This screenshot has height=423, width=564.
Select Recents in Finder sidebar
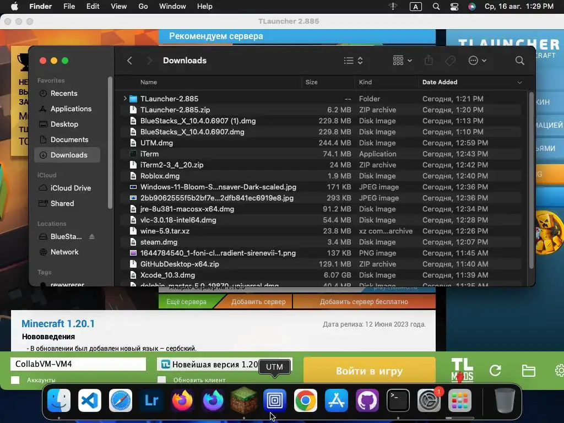click(x=67, y=93)
